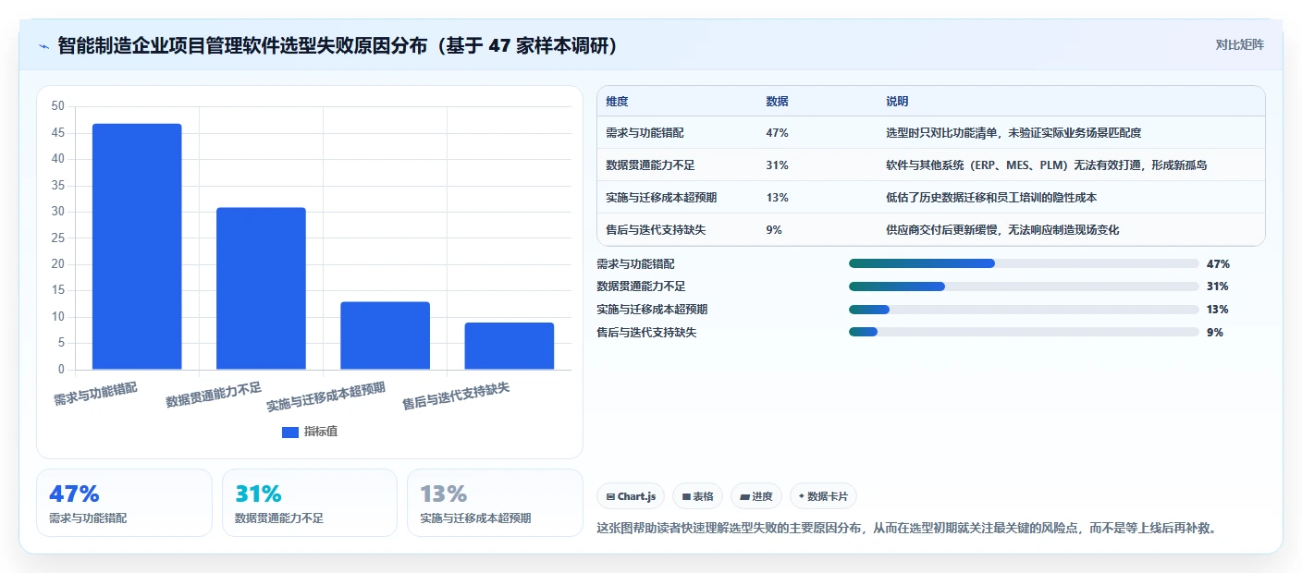Image resolution: width=1302 pixels, height=573 pixels.
Task: Open the 31% 数据贯通能力不足 stat card
Action: (x=310, y=503)
